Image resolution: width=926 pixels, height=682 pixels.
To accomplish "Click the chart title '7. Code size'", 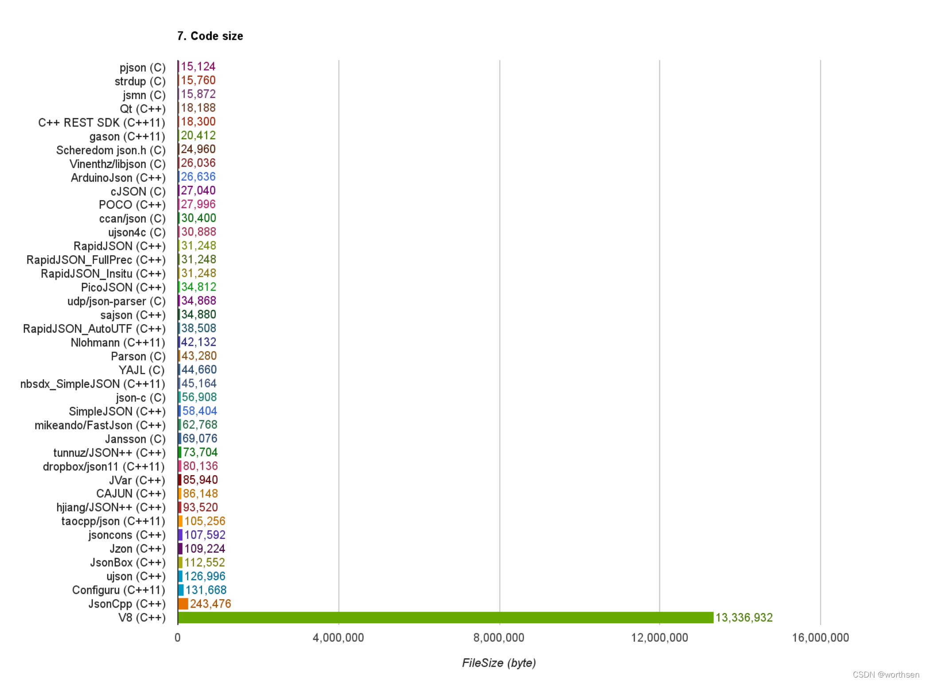I will tap(210, 36).
